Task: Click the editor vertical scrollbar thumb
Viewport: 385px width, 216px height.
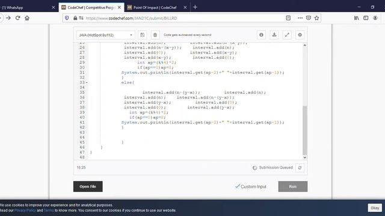Action: click(x=305, y=130)
